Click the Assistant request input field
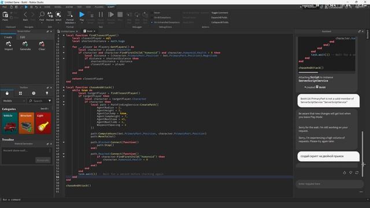The height and width of the screenshot is (208, 370). [330, 184]
